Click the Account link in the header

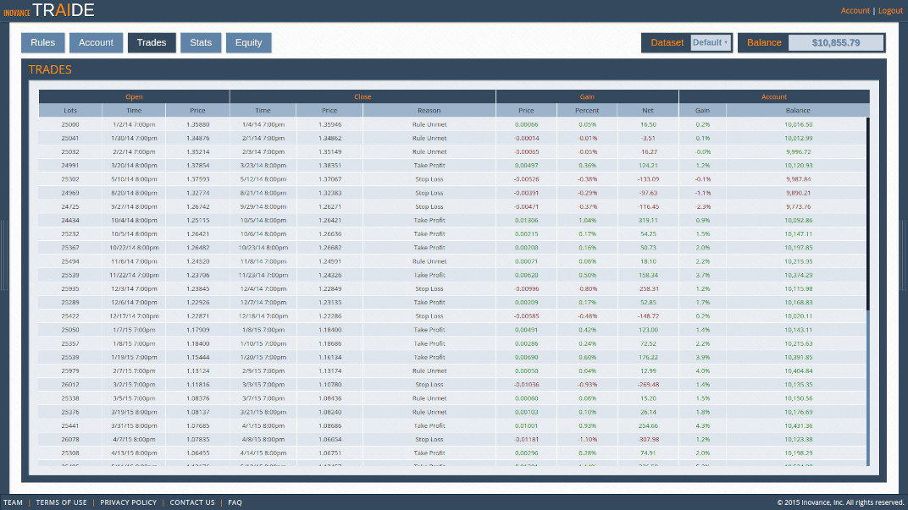[855, 10]
